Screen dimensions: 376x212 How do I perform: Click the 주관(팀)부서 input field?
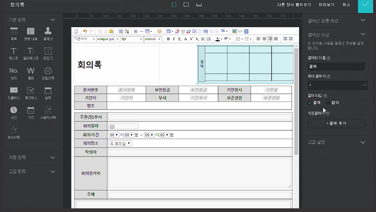pyautogui.click(x=200, y=117)
